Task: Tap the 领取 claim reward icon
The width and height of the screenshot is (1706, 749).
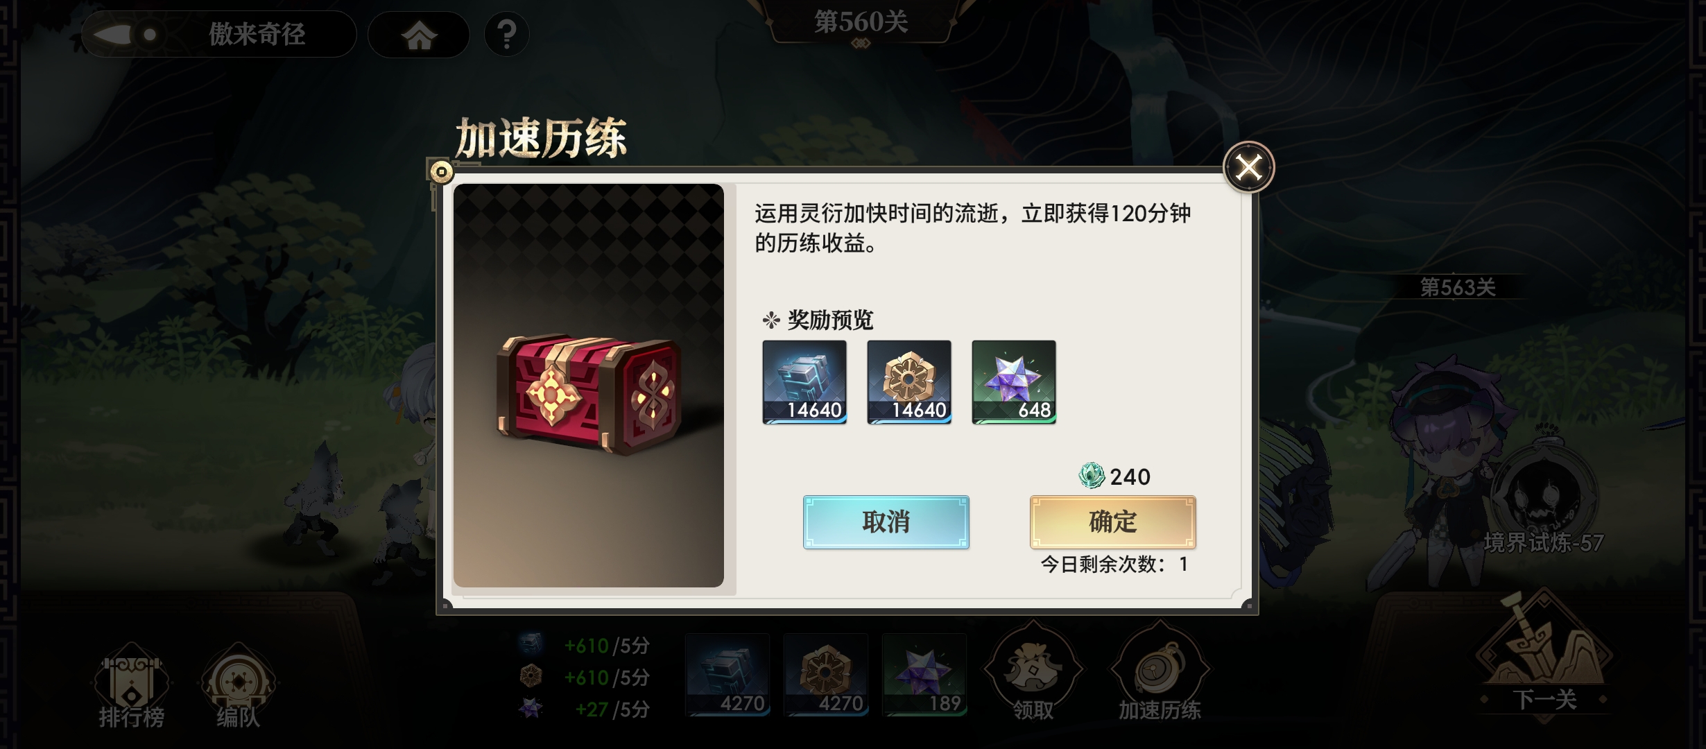Action: pyautogui.click(x=1033, y=673)
